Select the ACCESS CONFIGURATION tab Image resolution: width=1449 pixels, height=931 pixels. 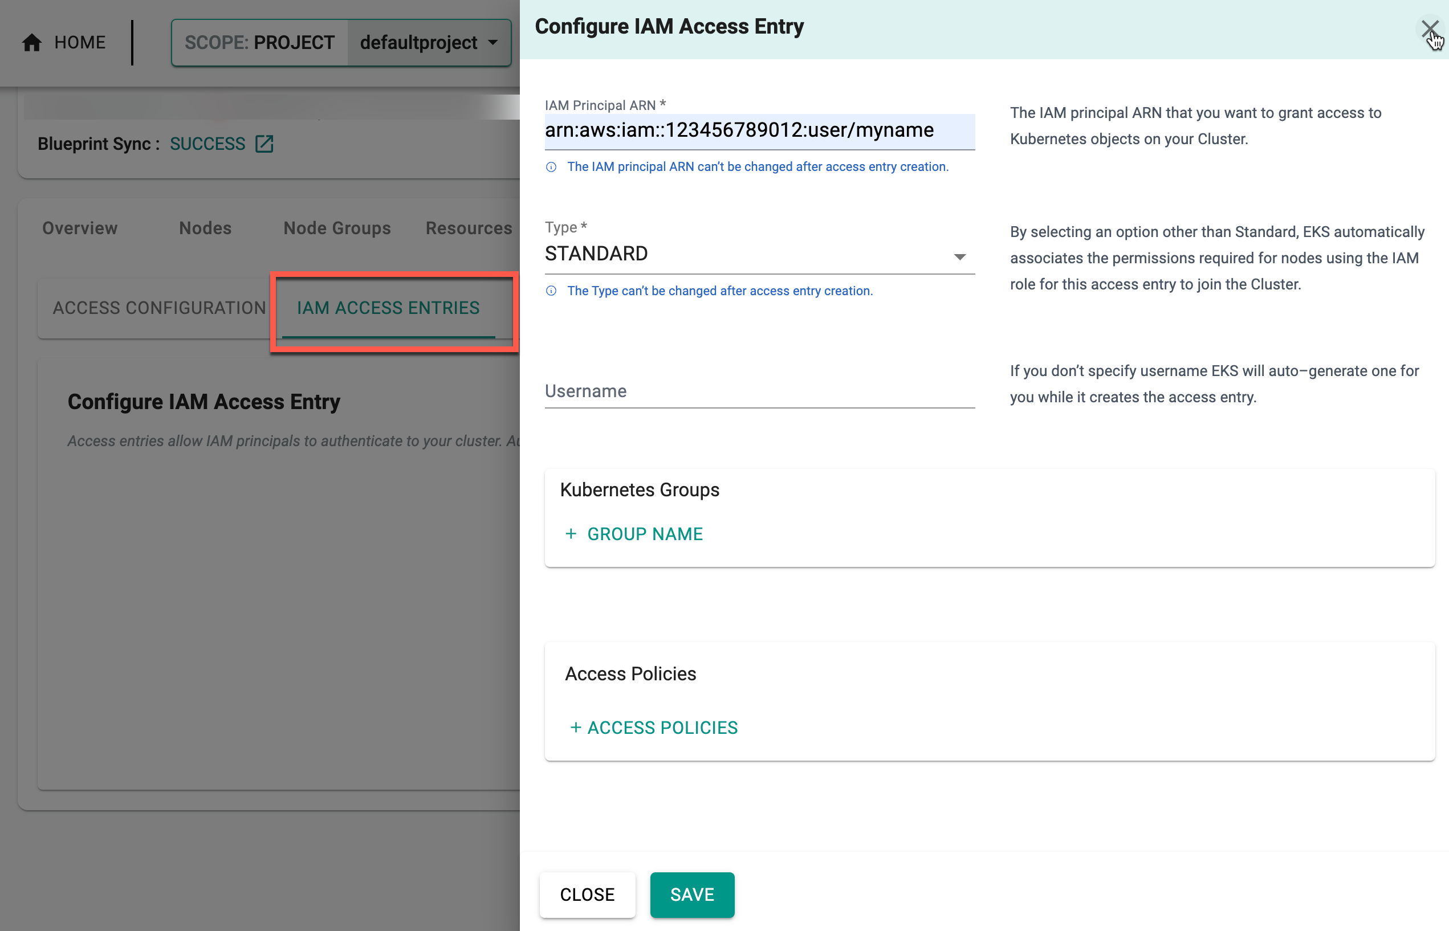pyautogui.click(x=159, y=308)
